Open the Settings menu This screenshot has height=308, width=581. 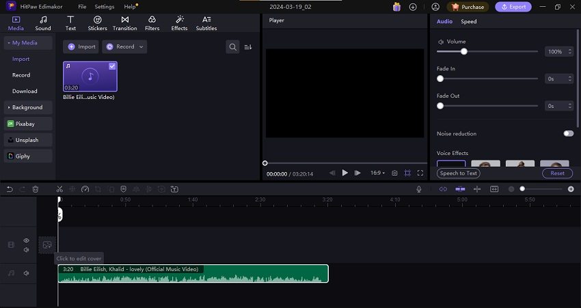(x=105, y=7)
